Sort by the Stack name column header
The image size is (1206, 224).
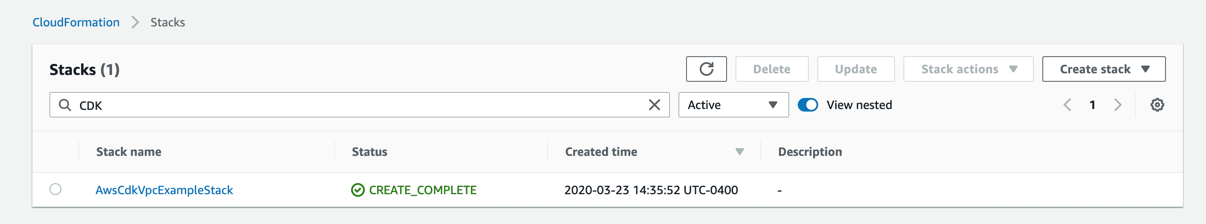[129, 152]
